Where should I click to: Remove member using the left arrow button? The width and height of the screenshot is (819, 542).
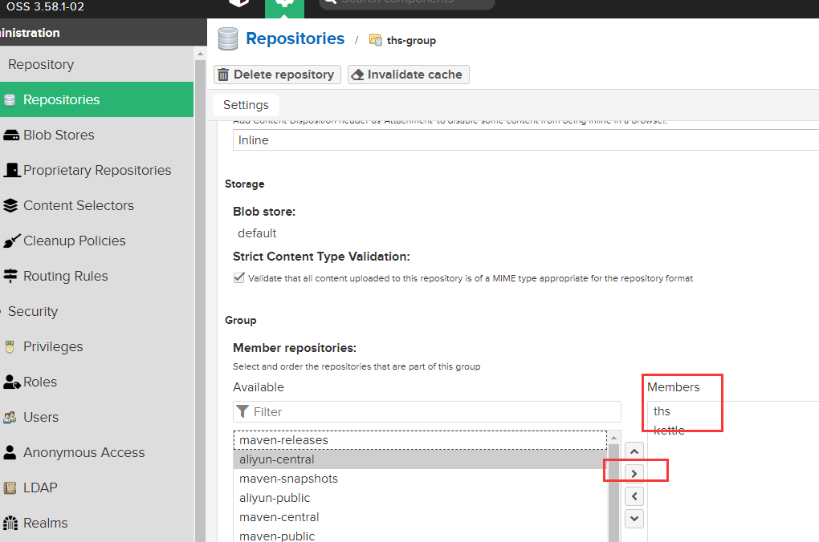click(x=634, y=496)
